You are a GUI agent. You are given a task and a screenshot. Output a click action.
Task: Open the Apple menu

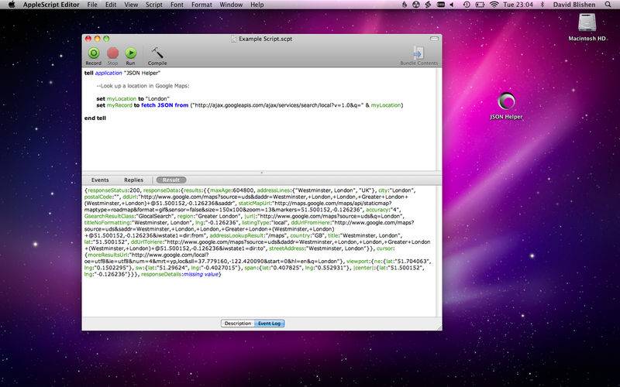12,5
